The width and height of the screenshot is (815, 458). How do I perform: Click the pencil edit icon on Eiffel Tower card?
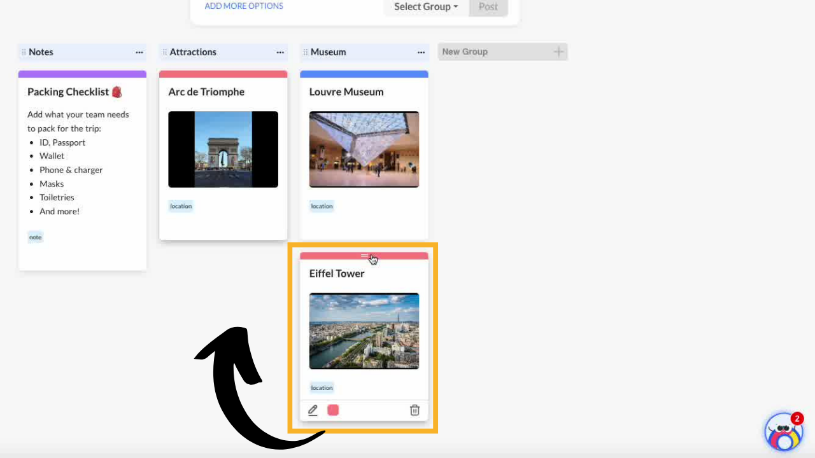(313, 410)
